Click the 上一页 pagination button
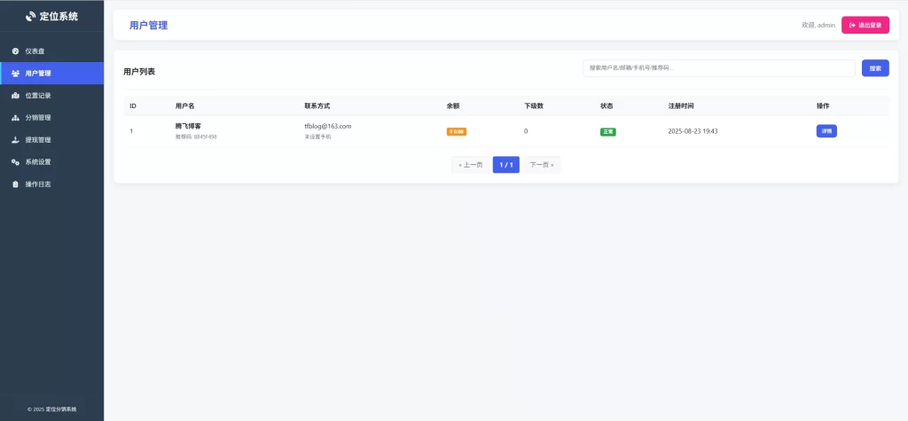This screenshot has height=421, width=908. 470,165
